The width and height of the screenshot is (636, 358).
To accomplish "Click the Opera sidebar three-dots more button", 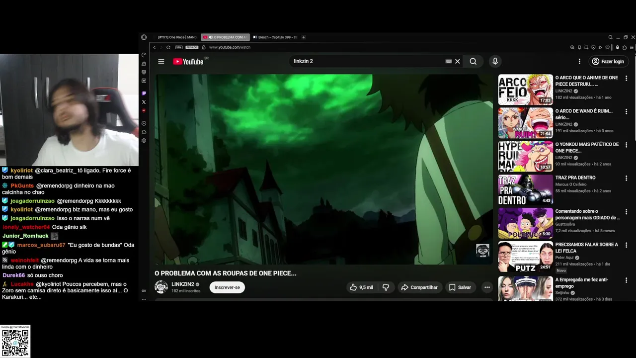I will tap(144, 299).
